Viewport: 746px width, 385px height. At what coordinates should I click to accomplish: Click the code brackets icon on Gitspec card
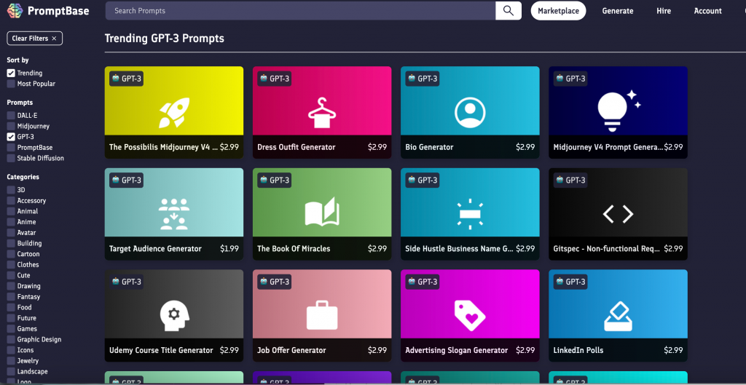pyautogui.click(x=618, y=215)
